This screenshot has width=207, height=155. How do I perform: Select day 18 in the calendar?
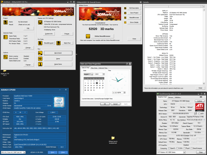coord(97,86)
